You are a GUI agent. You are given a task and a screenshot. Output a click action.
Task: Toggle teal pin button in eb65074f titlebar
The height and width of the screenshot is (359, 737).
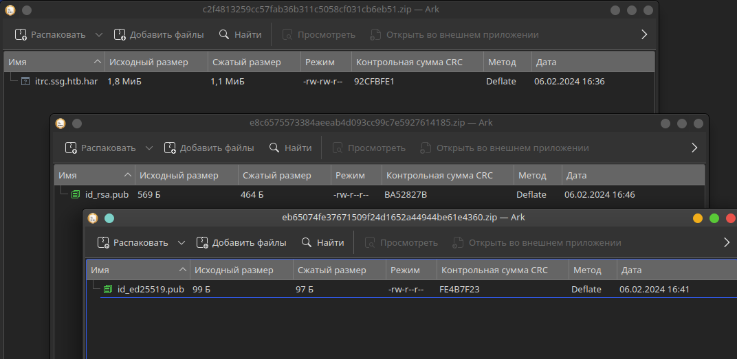pos(109,218)
